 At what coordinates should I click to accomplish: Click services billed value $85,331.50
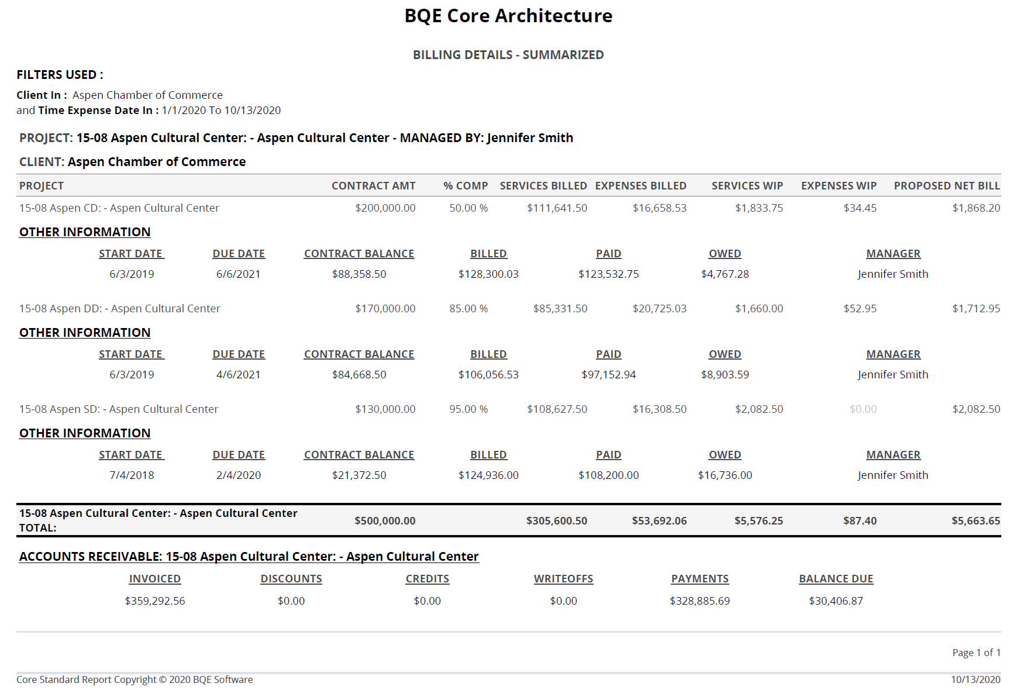pos(560,309)
